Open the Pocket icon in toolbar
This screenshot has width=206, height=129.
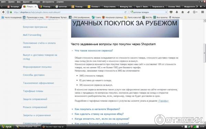(171, 12)
